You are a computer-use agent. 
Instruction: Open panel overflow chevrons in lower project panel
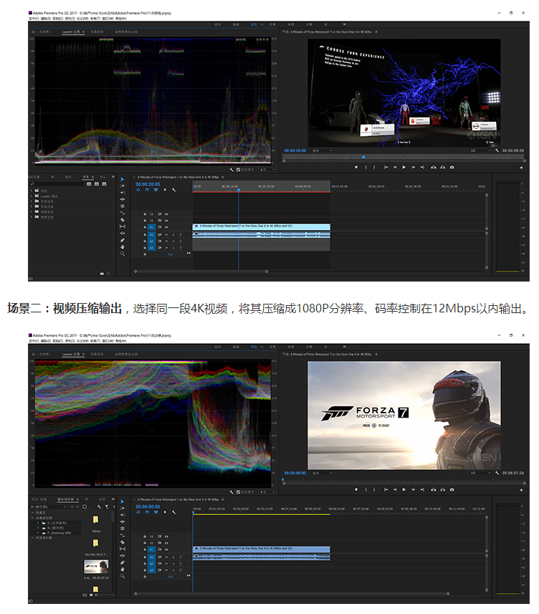113,499
